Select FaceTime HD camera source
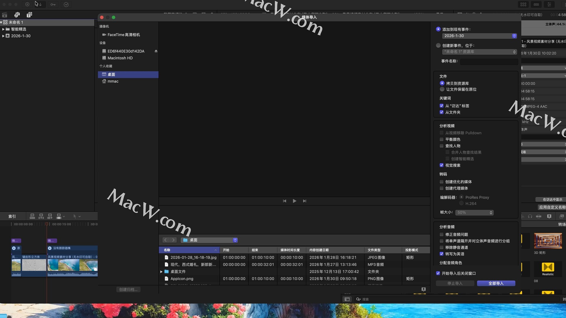This screenshot has height=318, width=566. click(124, 35)
